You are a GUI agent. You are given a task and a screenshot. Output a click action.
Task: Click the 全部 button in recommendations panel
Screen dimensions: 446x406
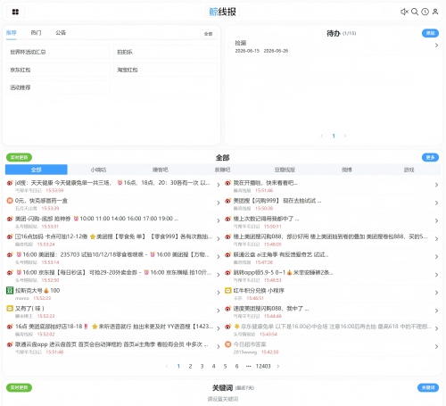click(208, 34)
